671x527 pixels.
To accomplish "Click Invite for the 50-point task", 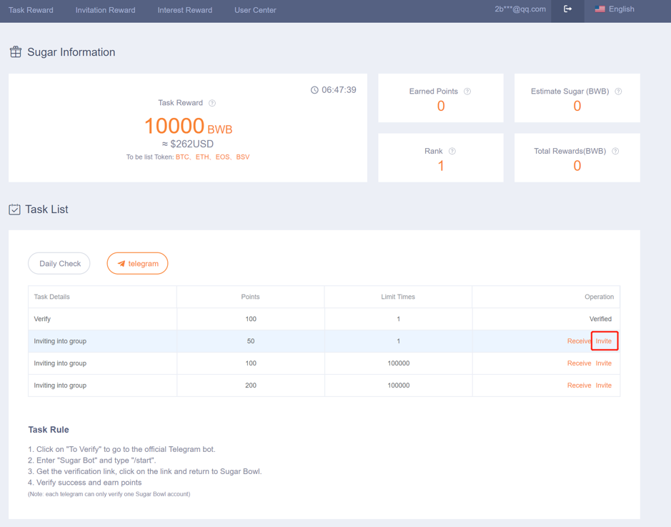I will pyautogui.click(x=604, y=341).
